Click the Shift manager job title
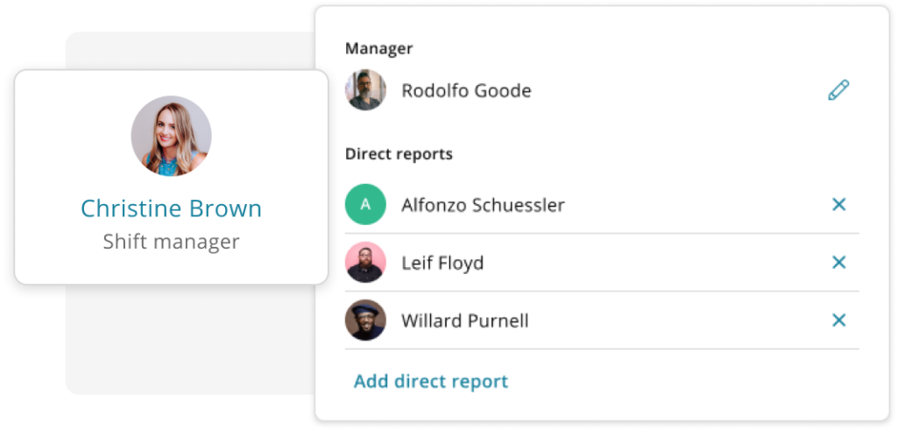 171,242
